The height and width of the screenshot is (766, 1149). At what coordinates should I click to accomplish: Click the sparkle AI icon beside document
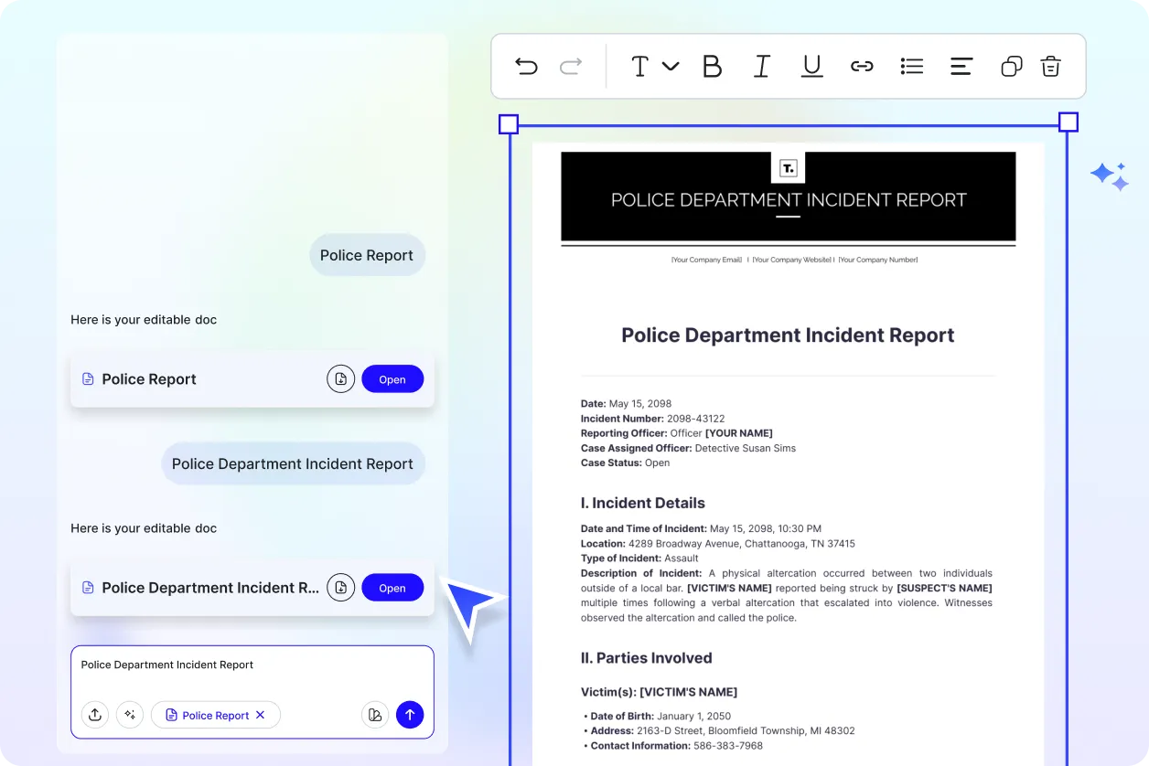pyautogui.click(x=1110, y=176)
